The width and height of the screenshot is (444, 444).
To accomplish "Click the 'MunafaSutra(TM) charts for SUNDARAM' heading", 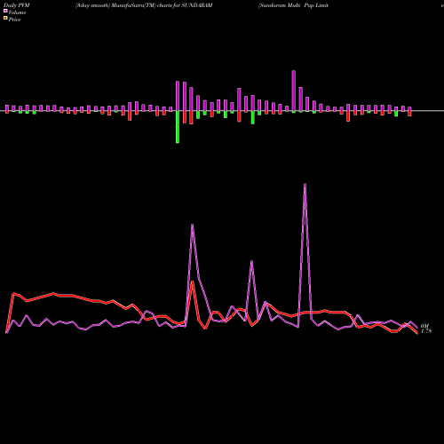I will pyautogui.click(x=162, y=5).
